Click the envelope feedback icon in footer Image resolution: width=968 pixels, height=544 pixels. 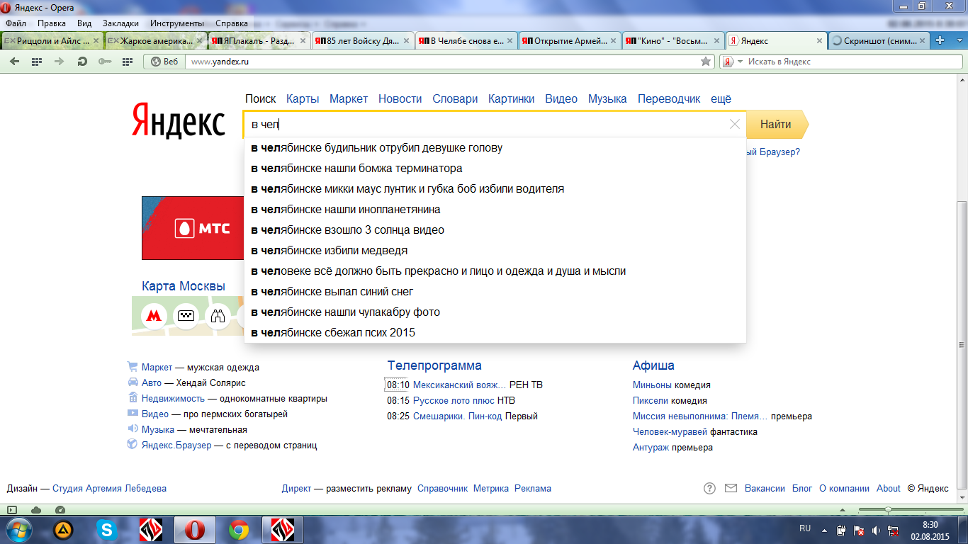pos(731,489)
